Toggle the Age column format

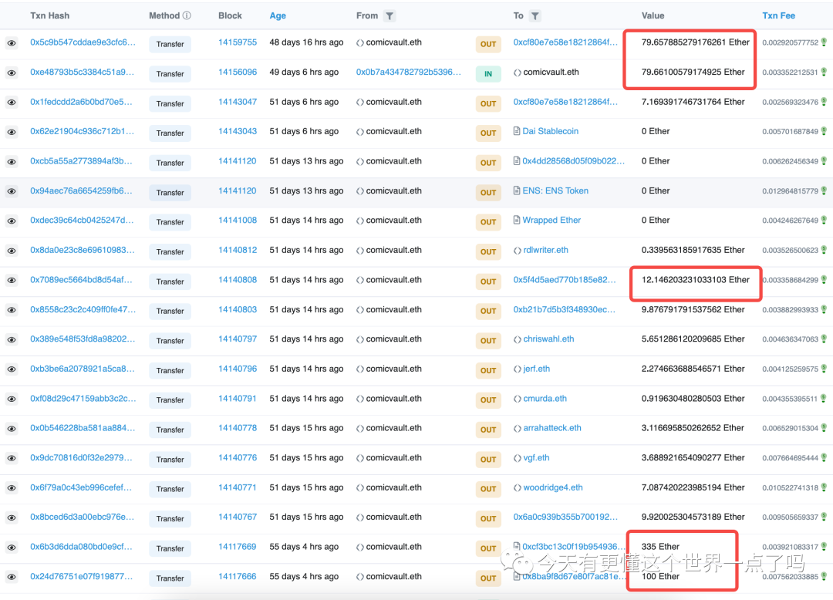tap(278, 16)
